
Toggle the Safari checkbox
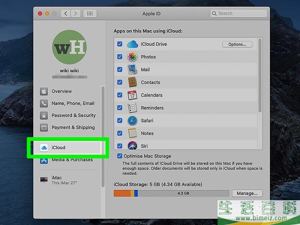click(x=120, y=120)
